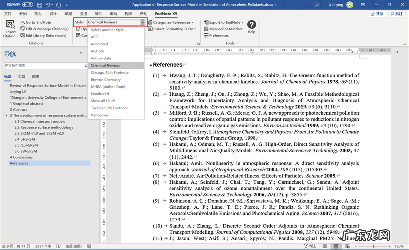Adjust the zoom slider in status bar
This screenshot has height=250, width=409.
[374, 246]
